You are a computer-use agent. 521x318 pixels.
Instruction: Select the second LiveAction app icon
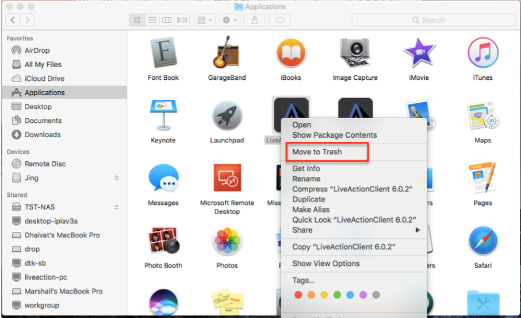tap(355, 108)
